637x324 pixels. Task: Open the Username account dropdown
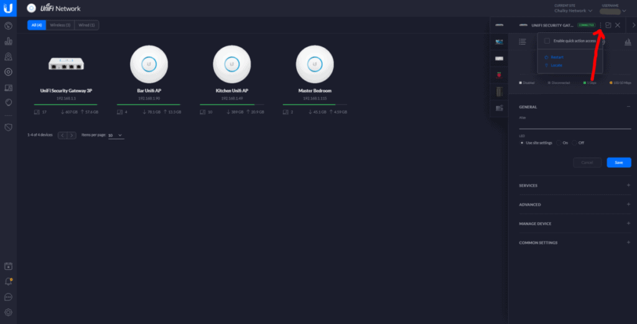pyautogui.click(x=613, y=11)
